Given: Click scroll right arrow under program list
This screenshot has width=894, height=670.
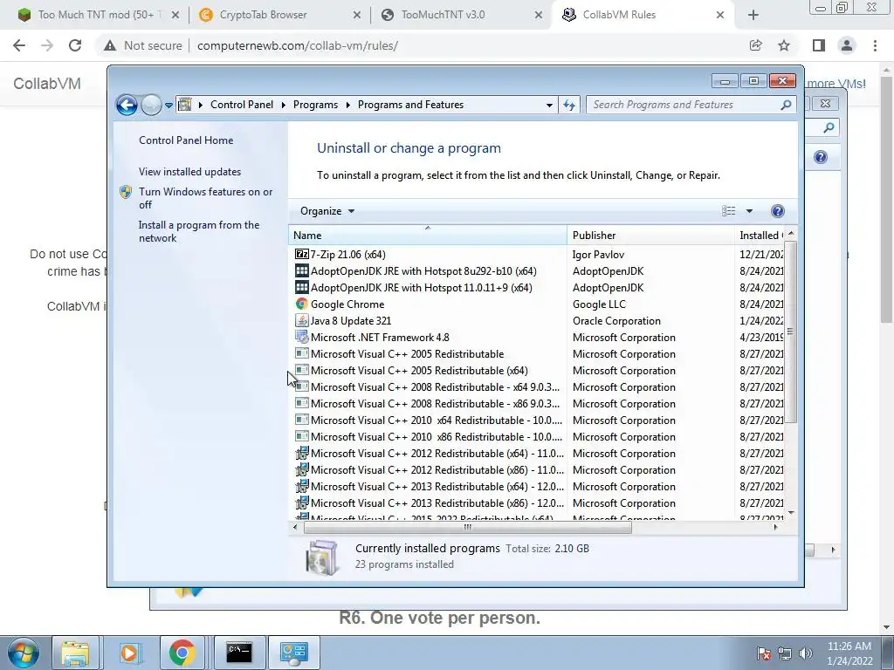Looking at the screenshot, I should tap(775, 527).
